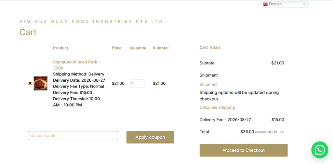The image size is (333, 164).
Task: Click into the Coupon code field
Action: click(73, 136)
